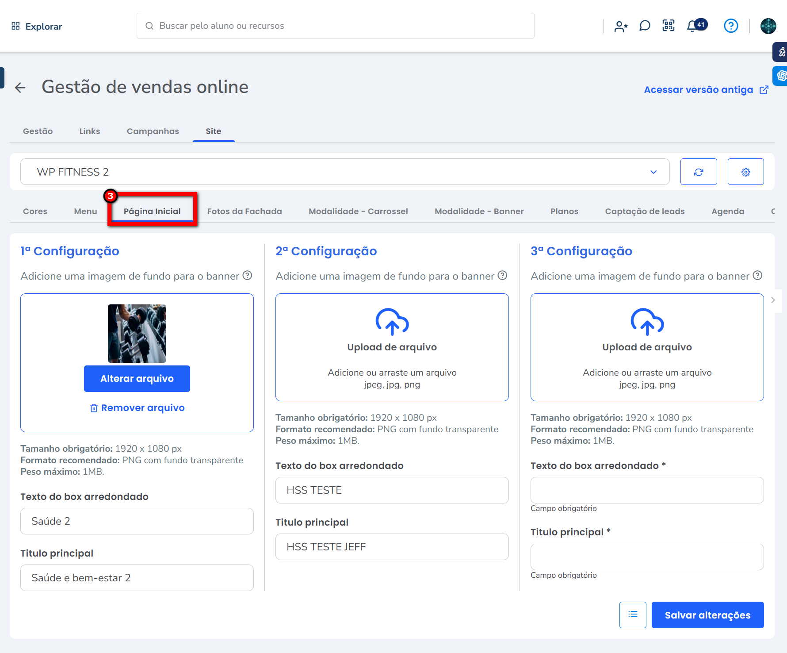Open the Explorar menu
The width and height of the screenshot is (787, 653).
click(37, 27)
